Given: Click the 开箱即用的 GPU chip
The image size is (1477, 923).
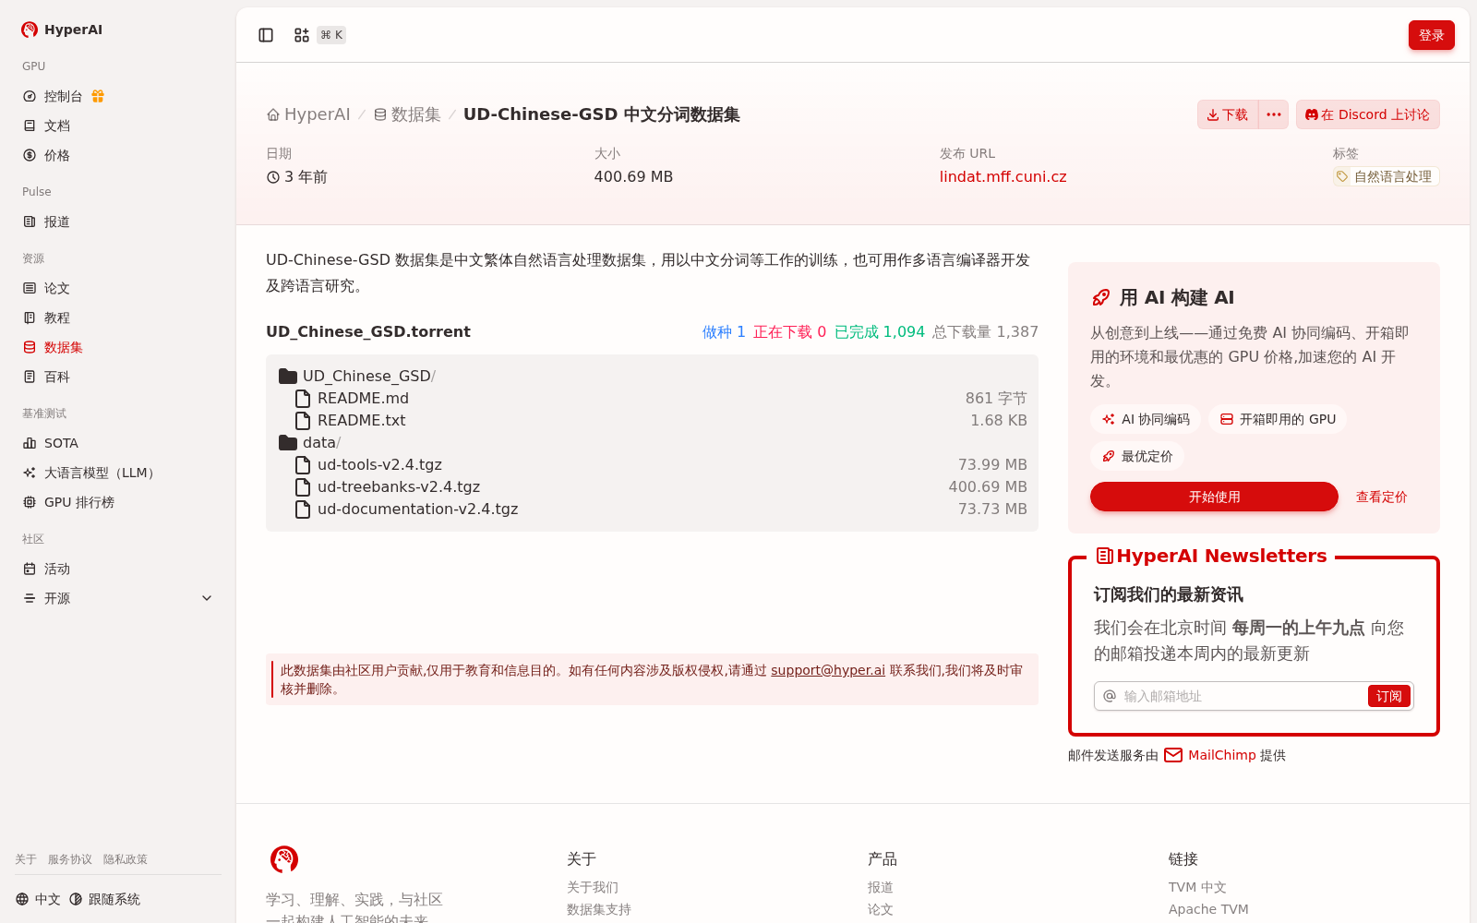Looking at the screenshot, I should (1278, 419).
